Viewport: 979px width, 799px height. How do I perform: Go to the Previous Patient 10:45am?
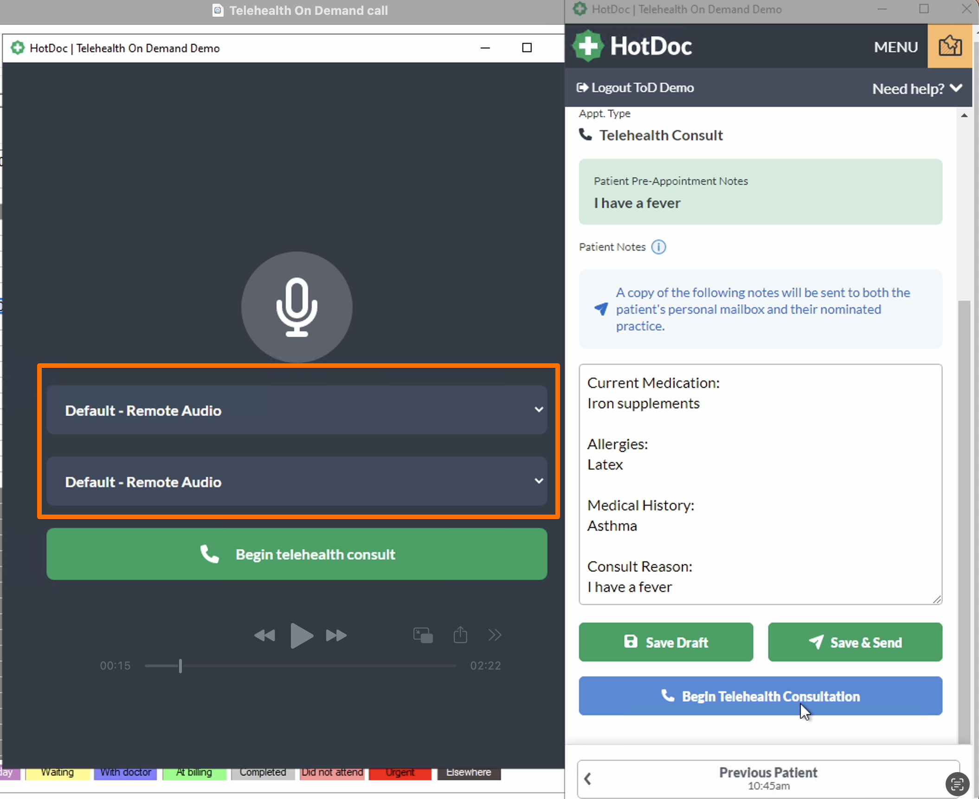tap(768, 779)
